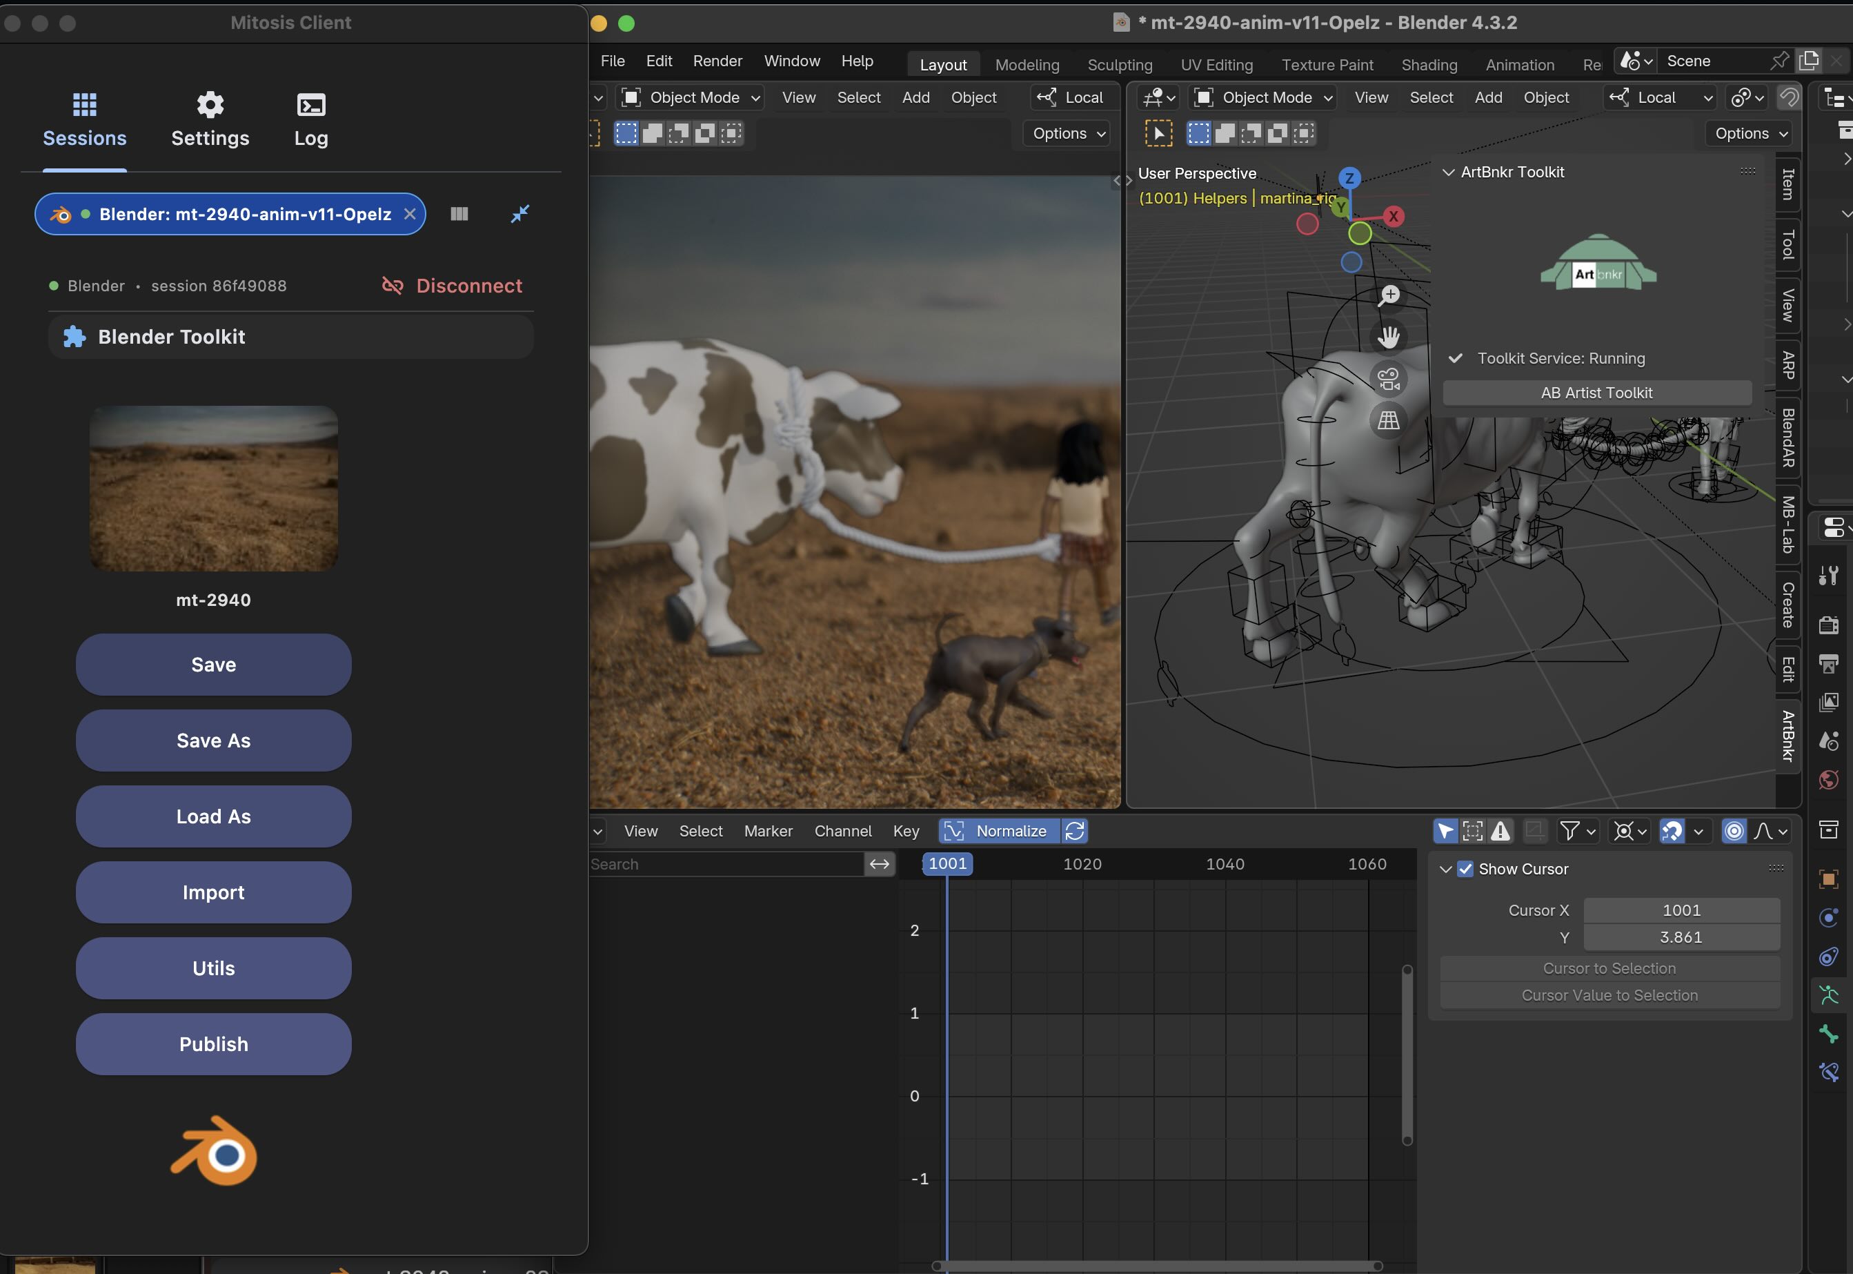Click the blue collapse arrows icon in Mitosis Client
Screen dimensions: 1853x1274
[520, 214]
